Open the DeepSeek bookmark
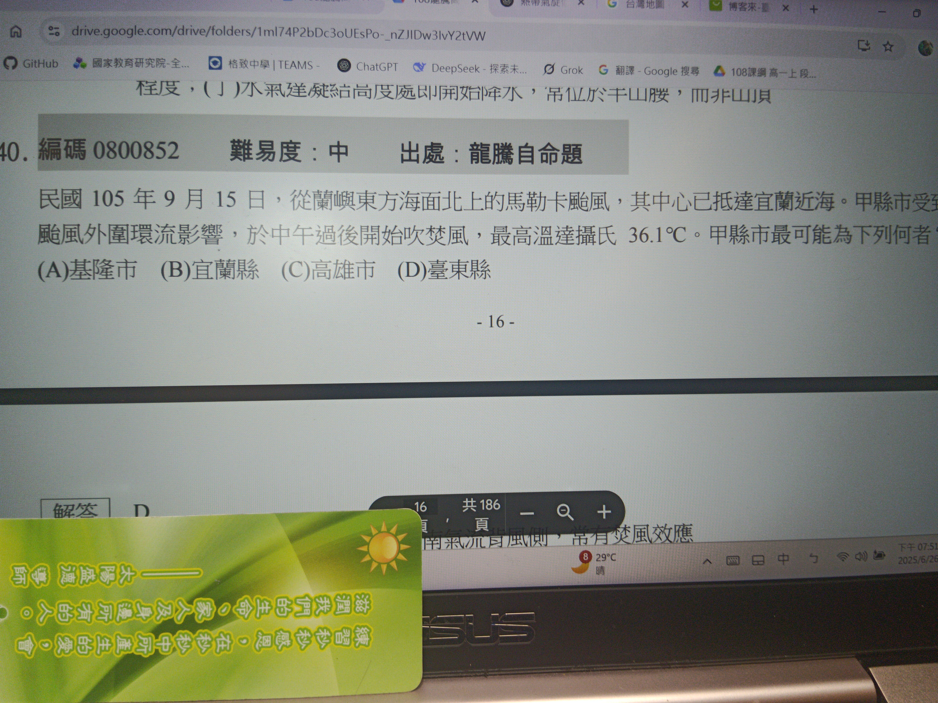The height and width of the screenshot is (703, 938). [x=470, y=68]
